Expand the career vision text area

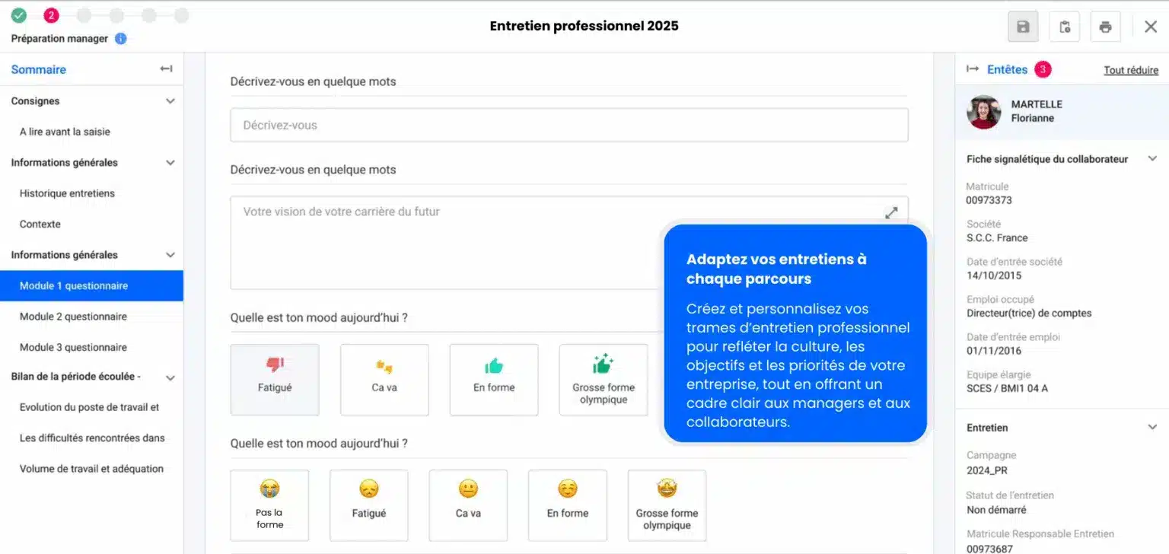click(x=891, y=213)
